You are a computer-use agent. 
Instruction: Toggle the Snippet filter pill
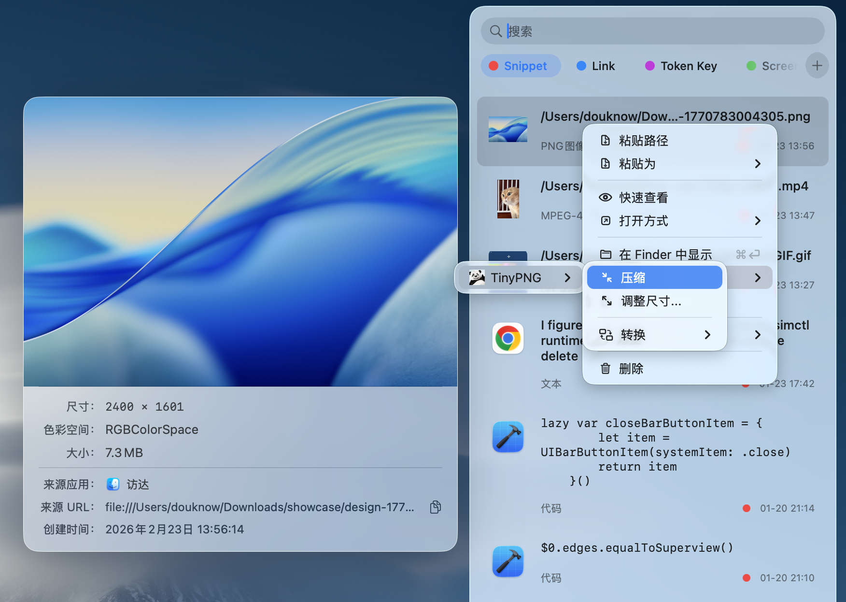(521, 66)
